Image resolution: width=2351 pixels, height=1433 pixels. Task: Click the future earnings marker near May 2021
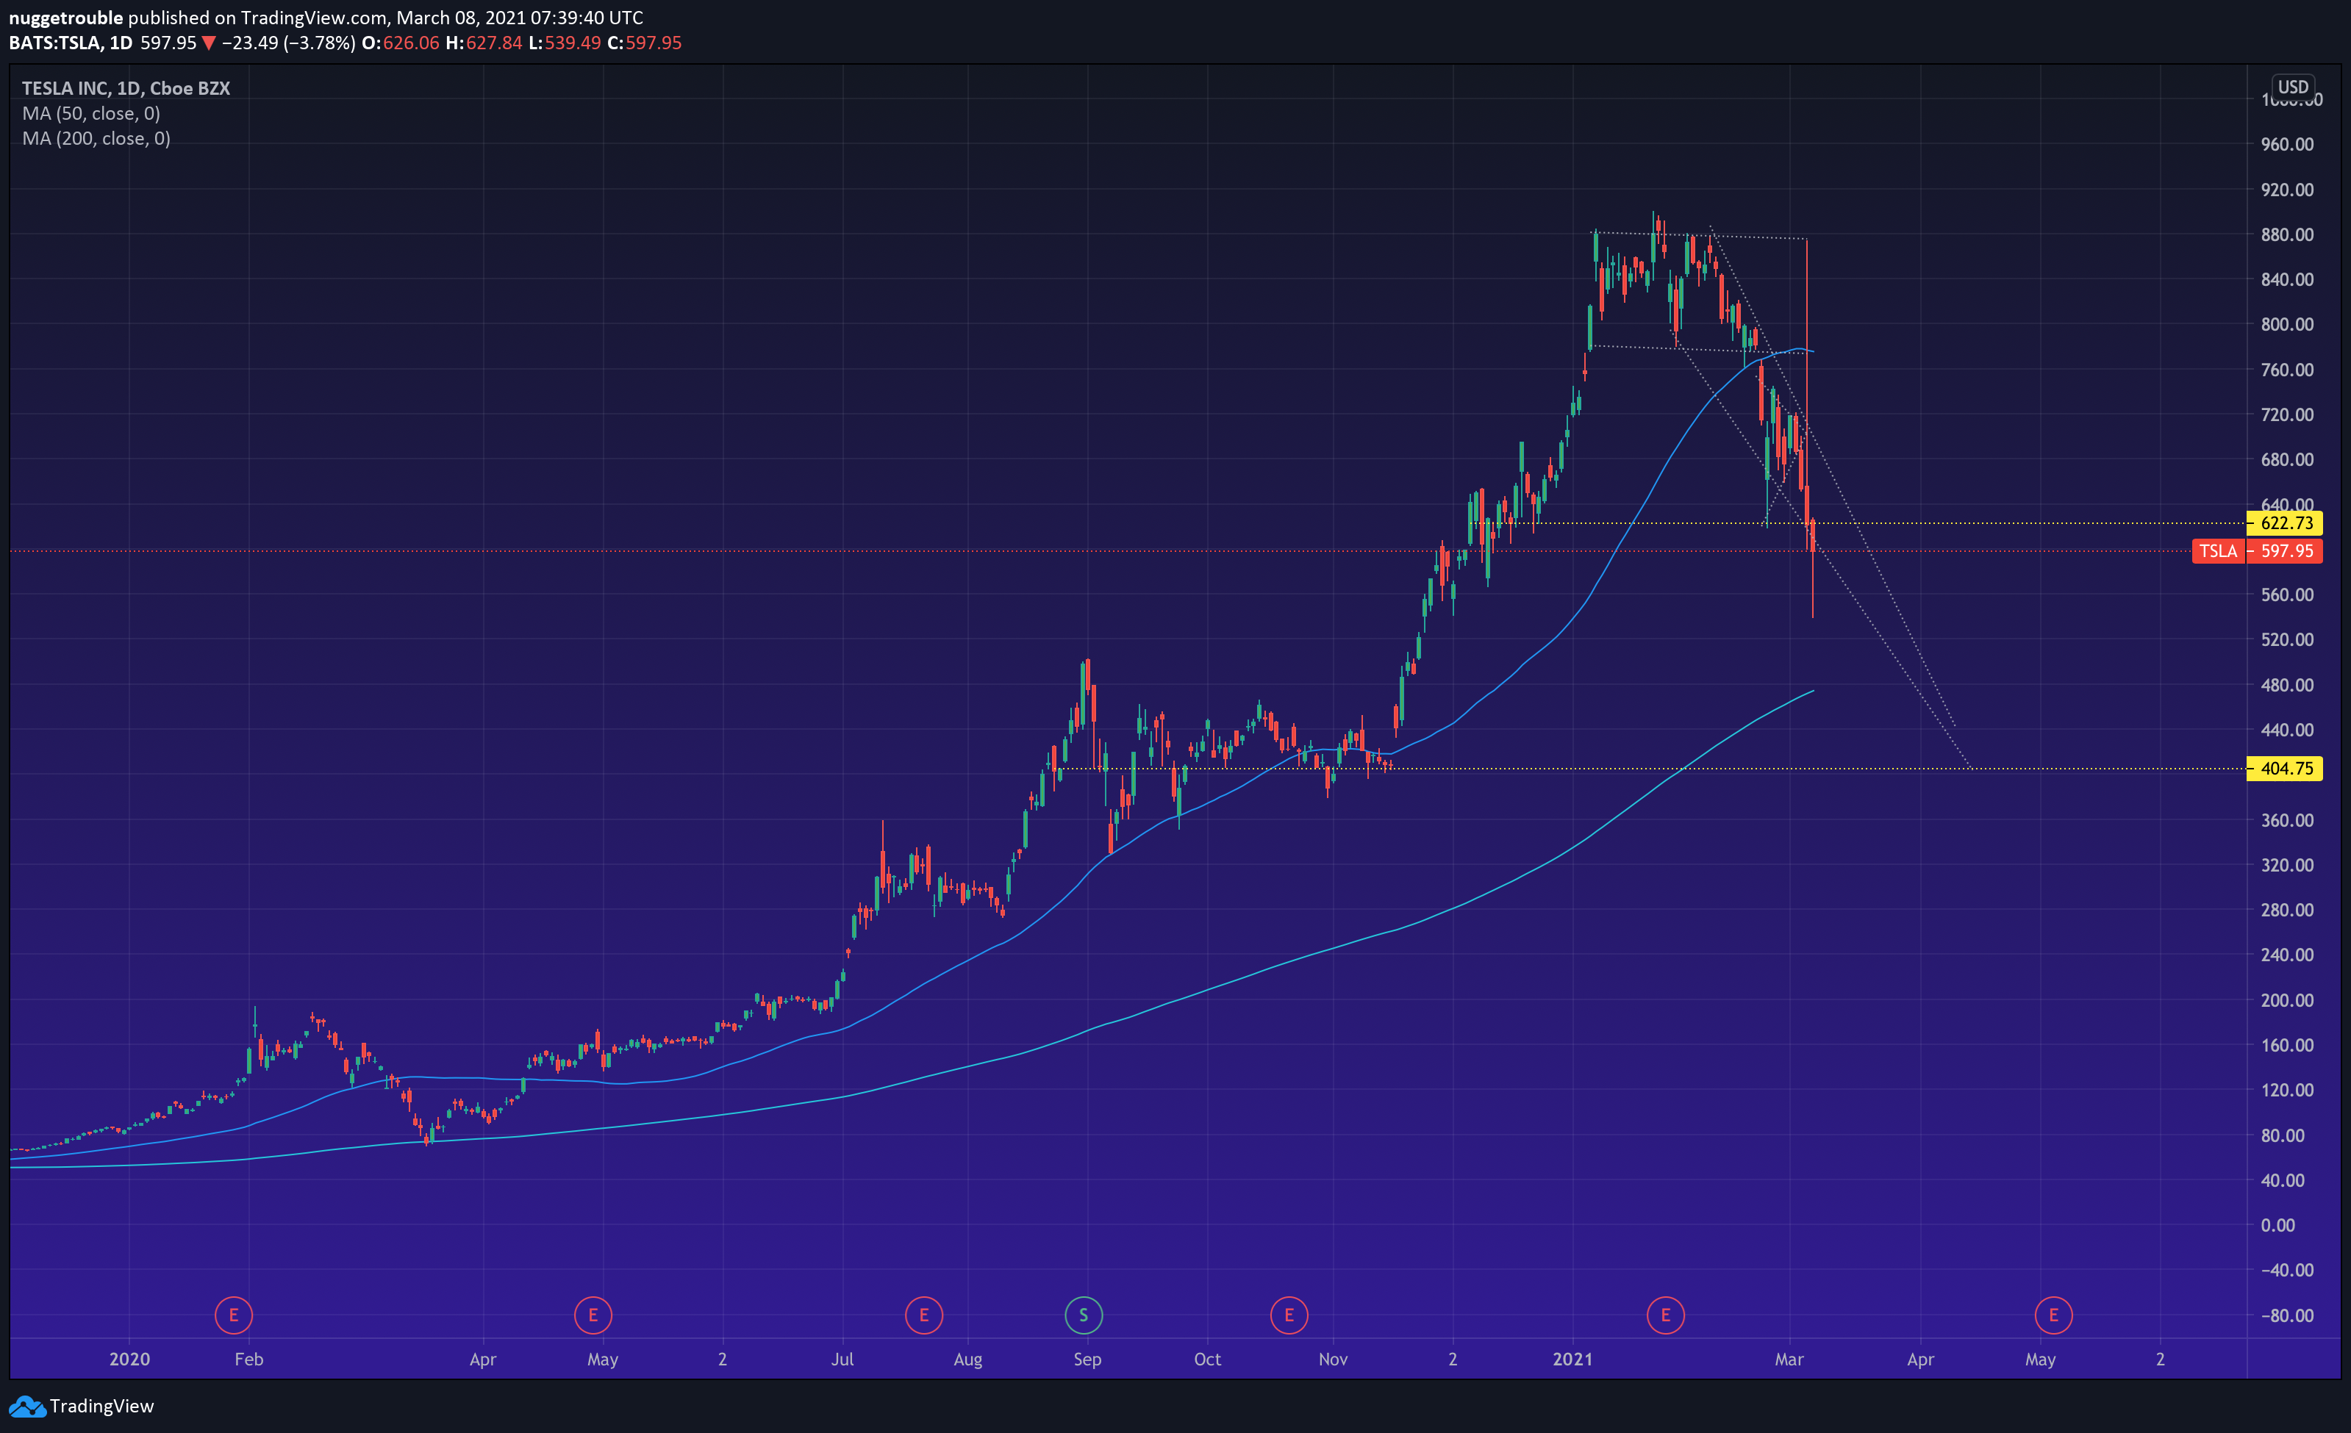click(2053, 1315)
